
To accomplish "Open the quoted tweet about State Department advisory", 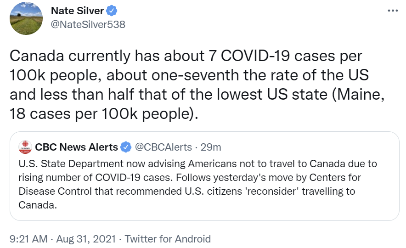I will click(x=204, y=176).
